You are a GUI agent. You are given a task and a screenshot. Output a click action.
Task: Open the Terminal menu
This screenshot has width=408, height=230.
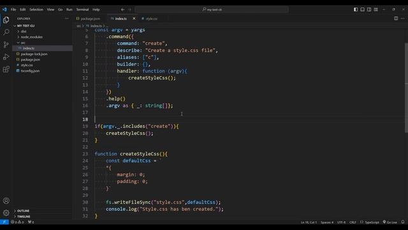click(x=82, y=10)
